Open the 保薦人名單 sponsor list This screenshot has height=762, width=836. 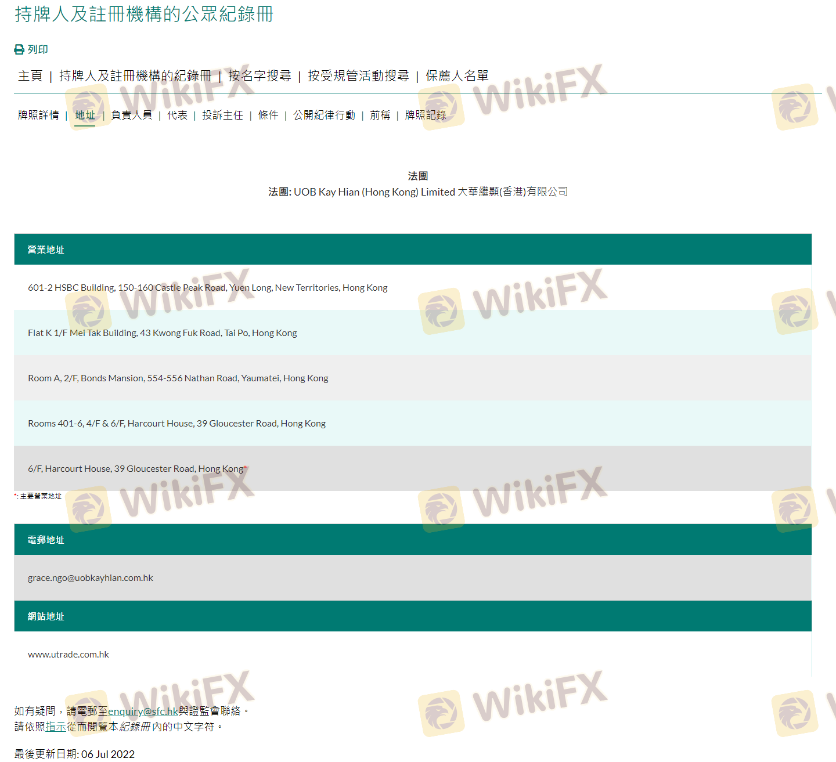coord(457,76)
